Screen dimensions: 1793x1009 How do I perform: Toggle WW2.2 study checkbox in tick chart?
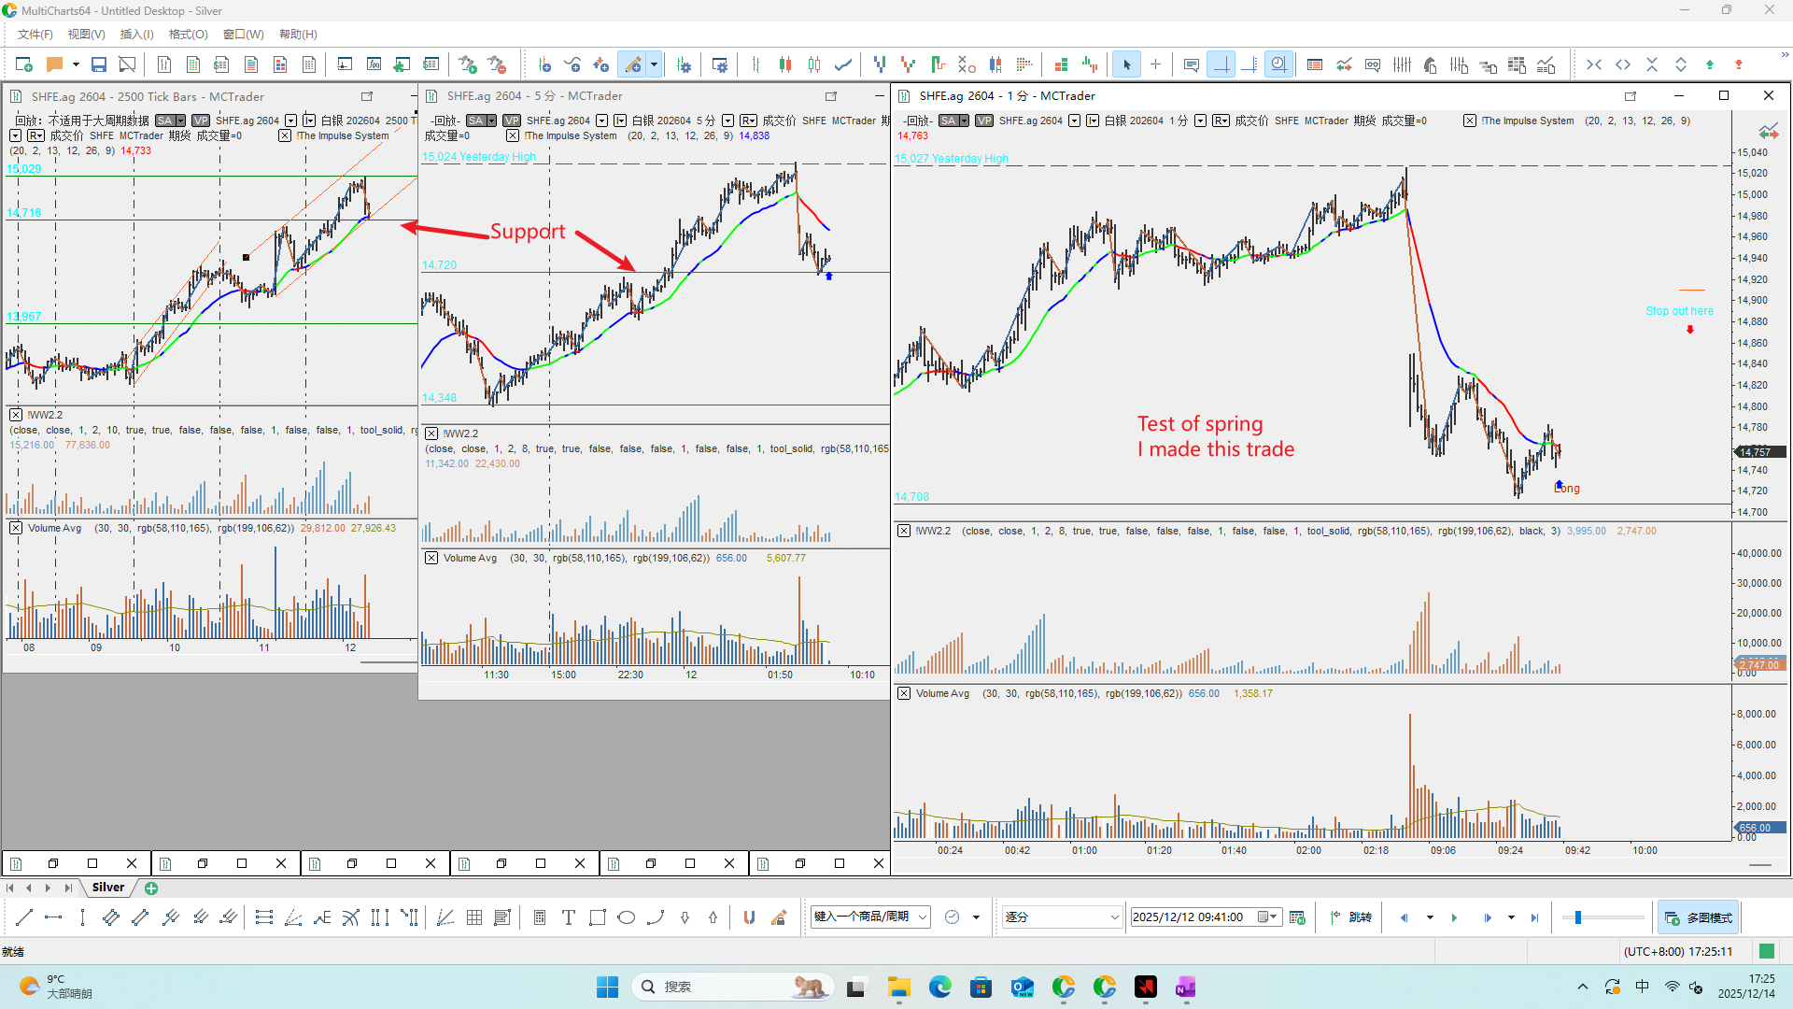point(16,415)
